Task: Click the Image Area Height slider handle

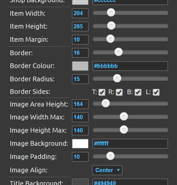Action: tap(105, 104)
